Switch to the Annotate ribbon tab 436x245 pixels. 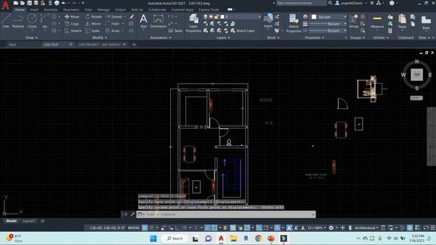pyautogui.click(x=50, y=10)
